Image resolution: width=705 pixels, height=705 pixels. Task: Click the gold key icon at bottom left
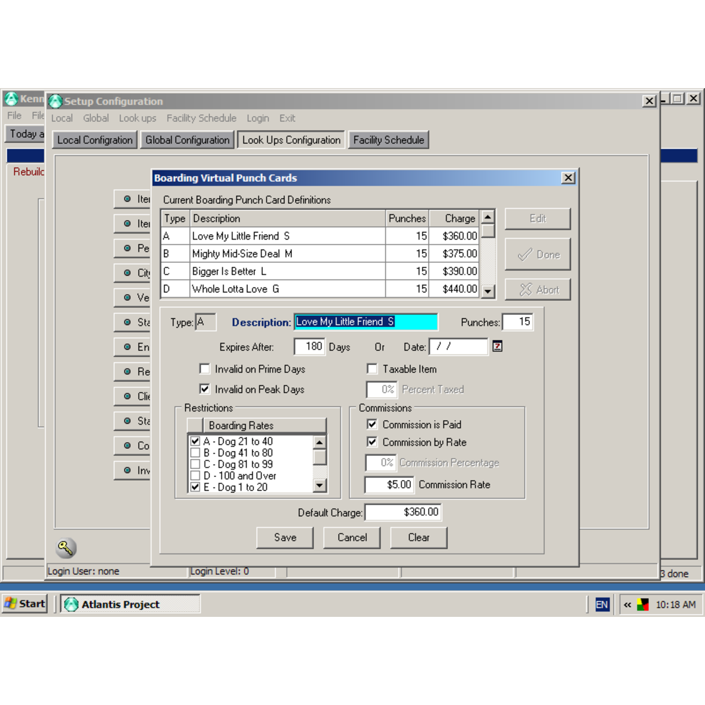click(x=66, y=547)
